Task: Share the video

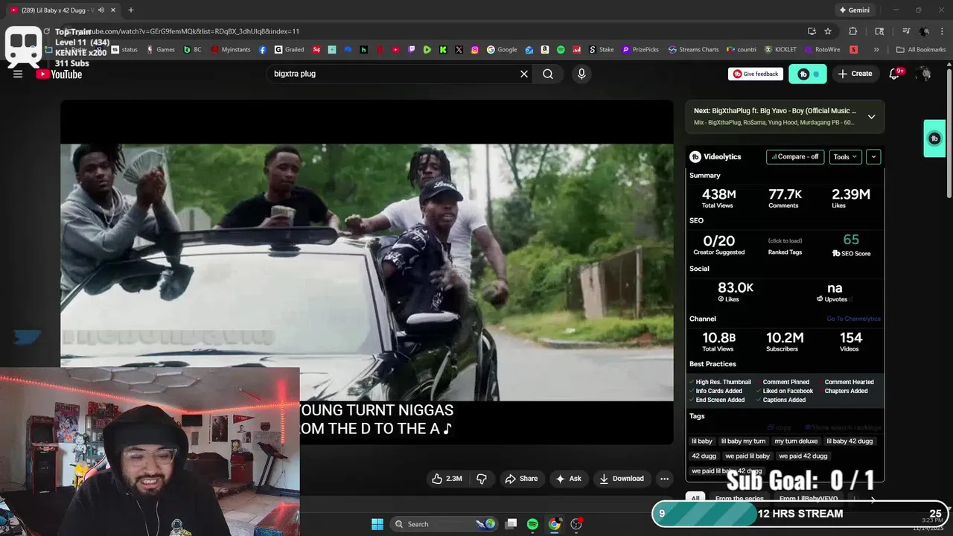Action: point(521,479)
